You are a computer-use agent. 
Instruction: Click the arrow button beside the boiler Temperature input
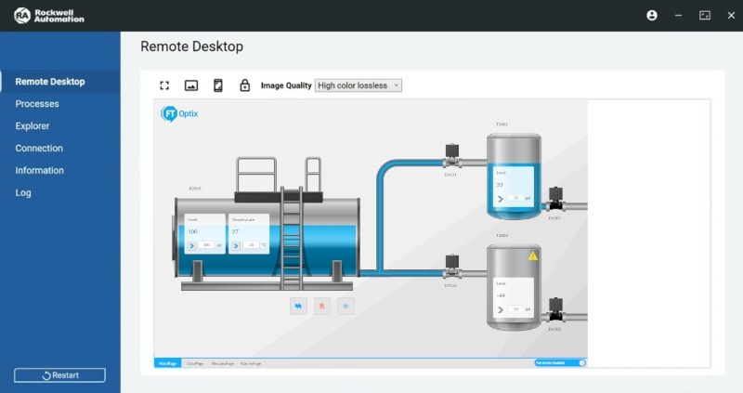click(236, 245)
